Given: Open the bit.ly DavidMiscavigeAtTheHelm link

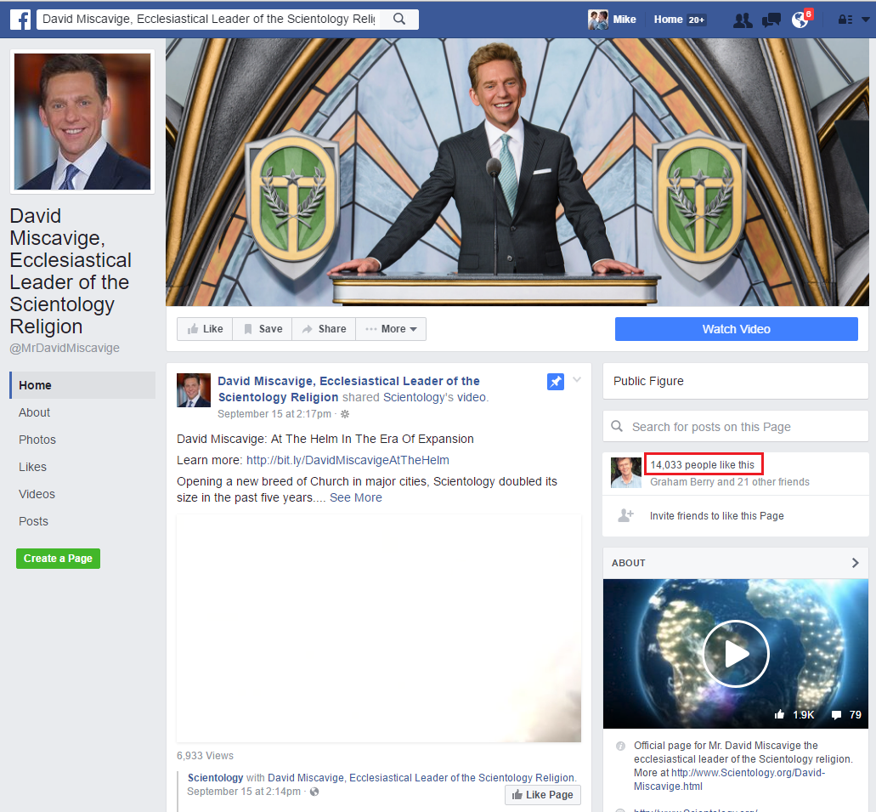Looking at the screenshot, I should coord(348,460).
